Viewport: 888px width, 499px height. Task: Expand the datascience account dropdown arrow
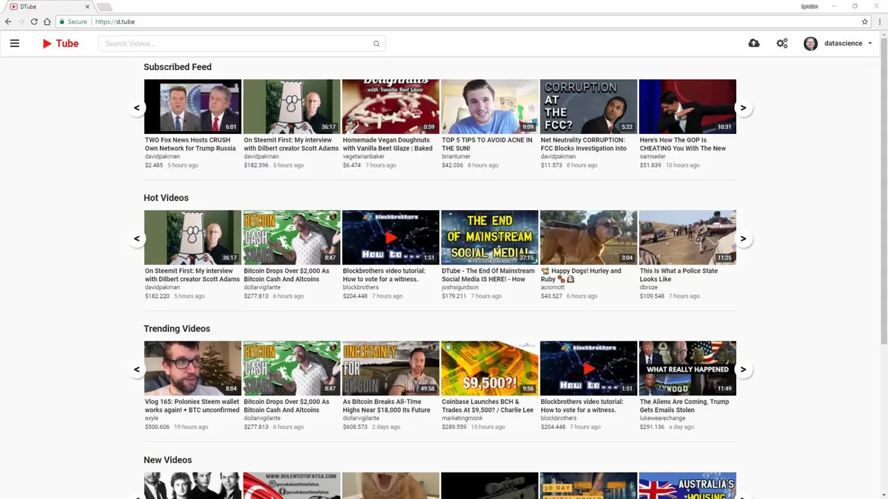coord(870,44)
